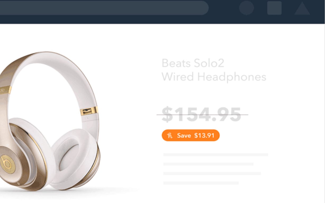
Task: Click the first description placeholder line
Action: [216, 155]
